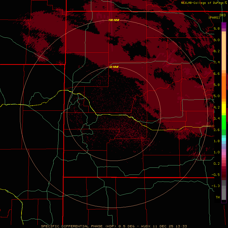The height and width of the screenshot is (228, 228).
Task: Click the 5.8 legend value
Action: click(x=217, y=85)
